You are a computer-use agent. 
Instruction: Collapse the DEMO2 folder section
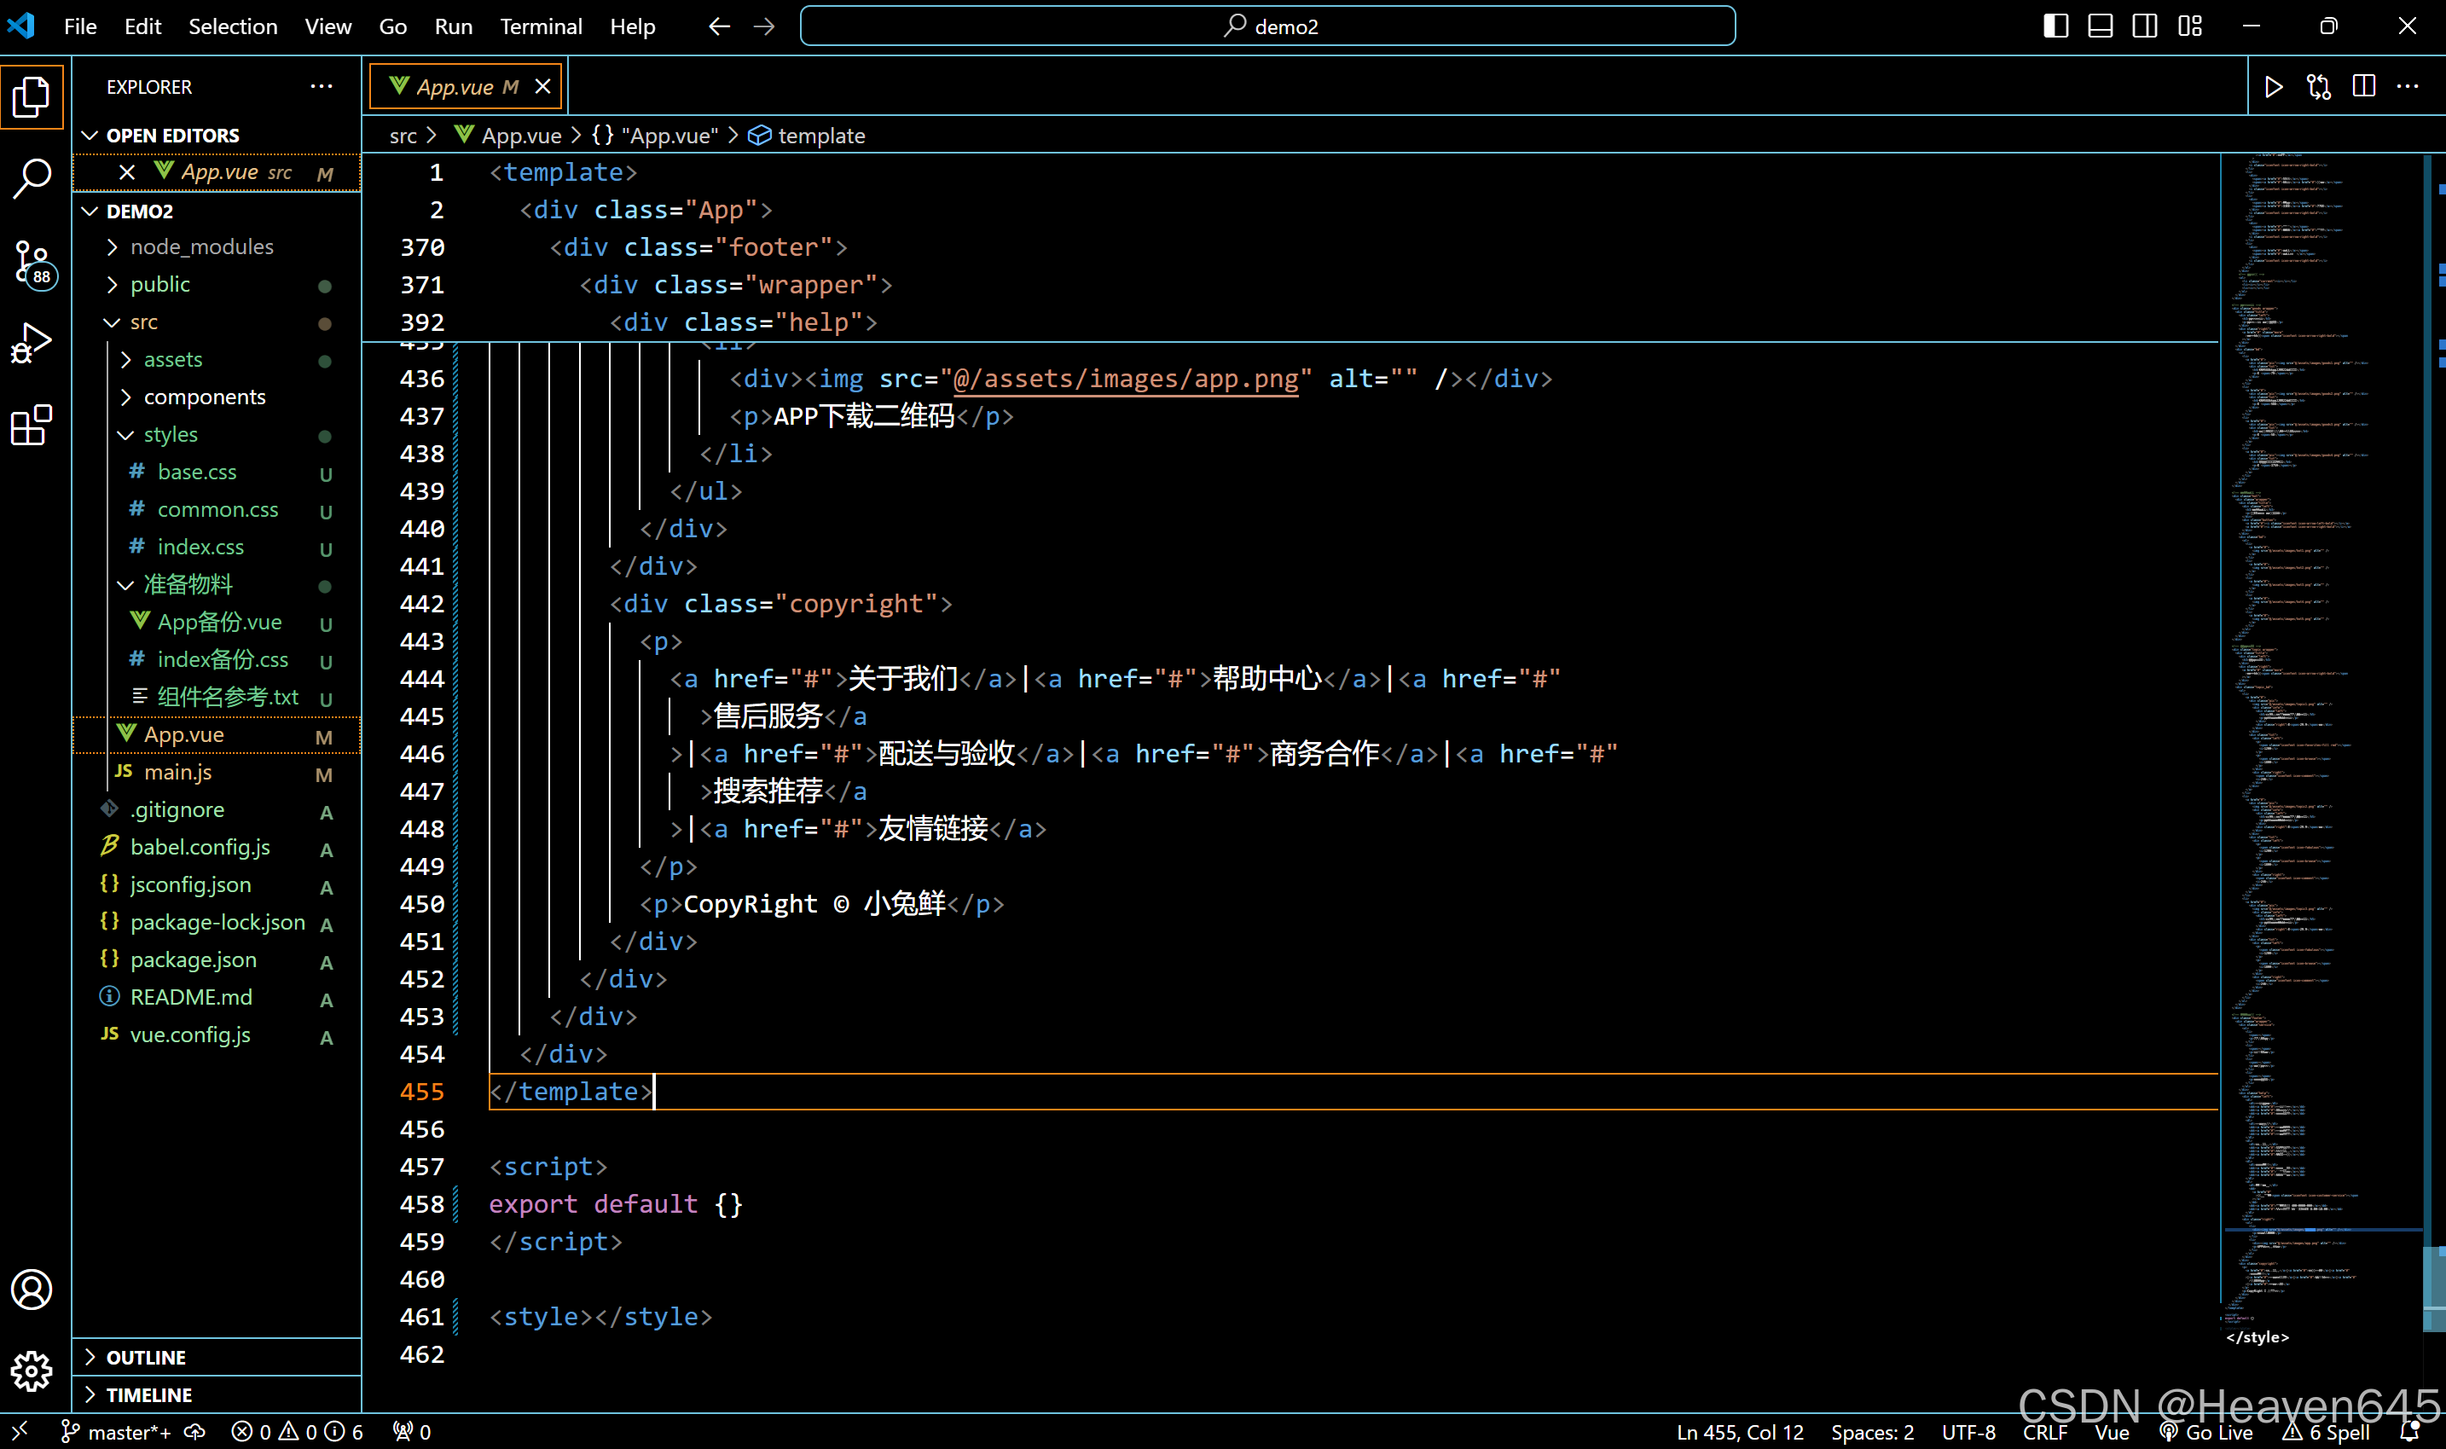coord(216,211)
